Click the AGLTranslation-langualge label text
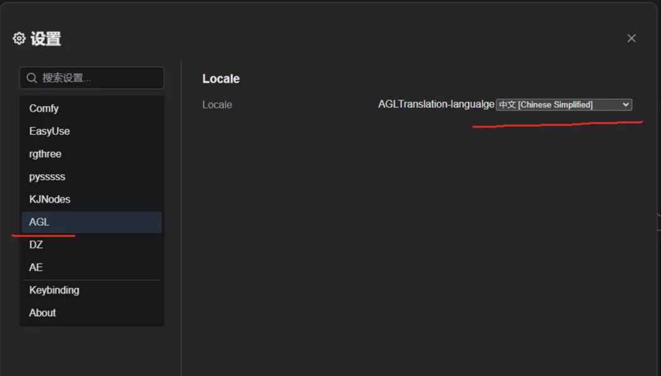This screenshot has width=661, height=376. [x=436, y=104]
